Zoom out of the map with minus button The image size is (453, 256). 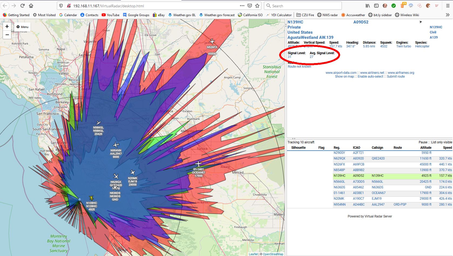click(7, 35)
